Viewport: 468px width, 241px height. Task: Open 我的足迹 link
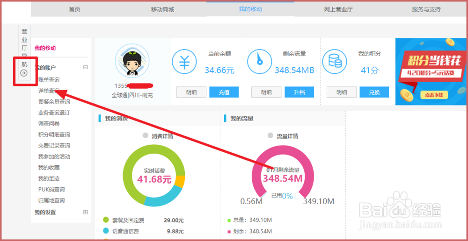click(x=49, y=178)
